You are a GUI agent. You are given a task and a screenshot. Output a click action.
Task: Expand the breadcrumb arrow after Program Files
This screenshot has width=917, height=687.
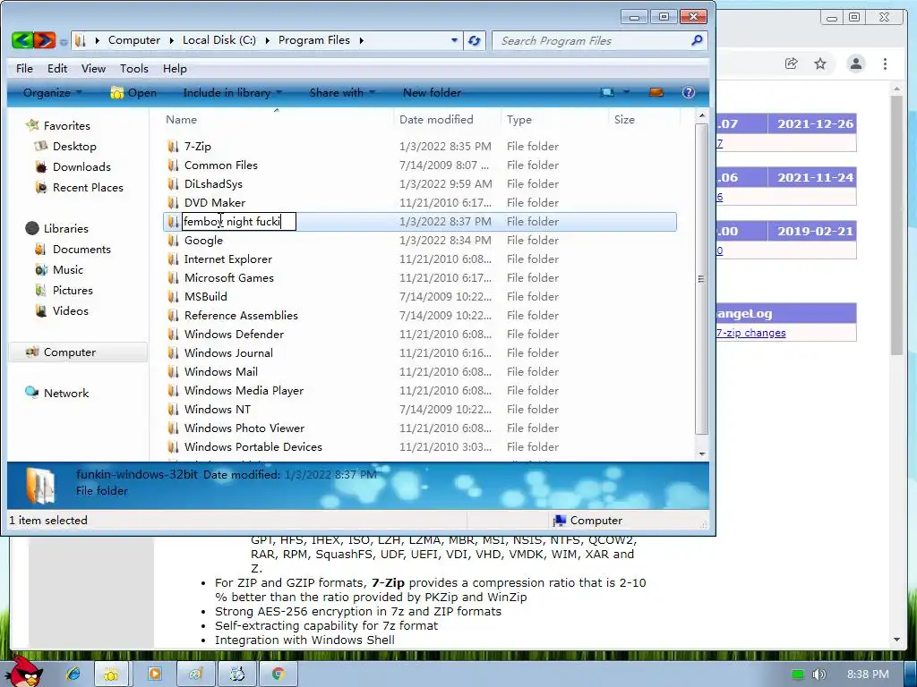(x=362, y=40)
